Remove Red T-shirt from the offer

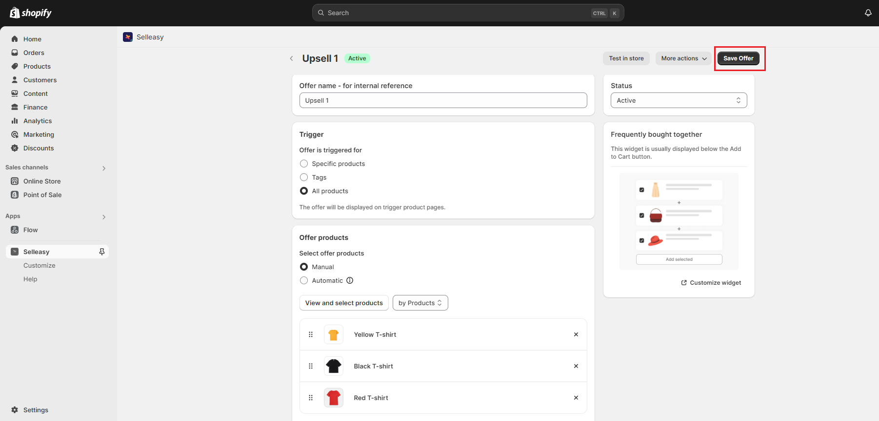pyautogui.click(x=576, y=398)
